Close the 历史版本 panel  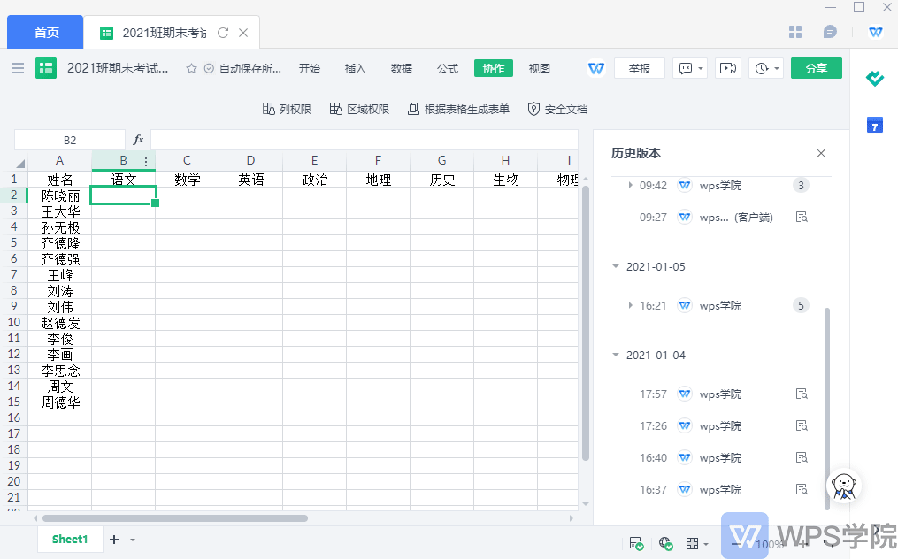point(821,153)
